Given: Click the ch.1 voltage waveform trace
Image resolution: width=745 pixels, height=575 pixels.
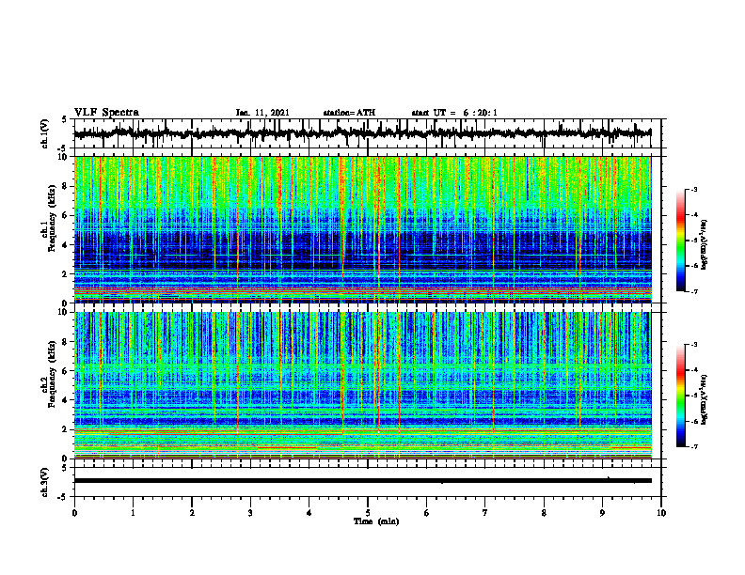Looking at the screenshot, I should pos(362,133).
